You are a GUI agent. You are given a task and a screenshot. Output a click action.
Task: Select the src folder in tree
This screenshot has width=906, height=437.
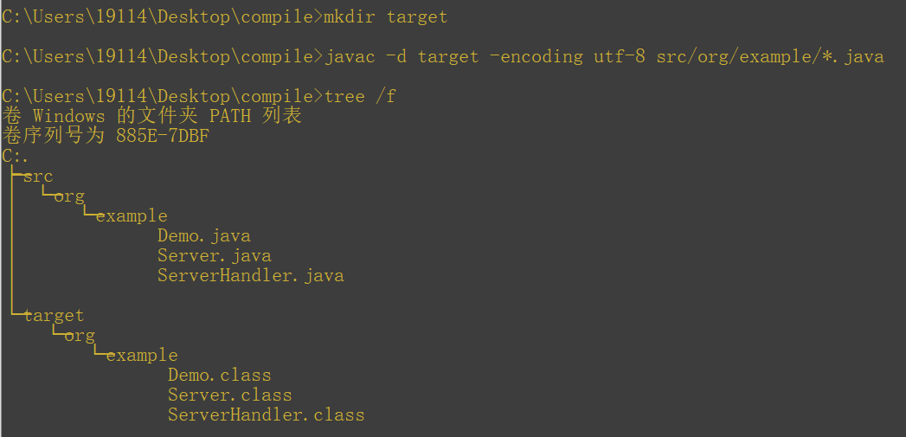tap(38, 176)
